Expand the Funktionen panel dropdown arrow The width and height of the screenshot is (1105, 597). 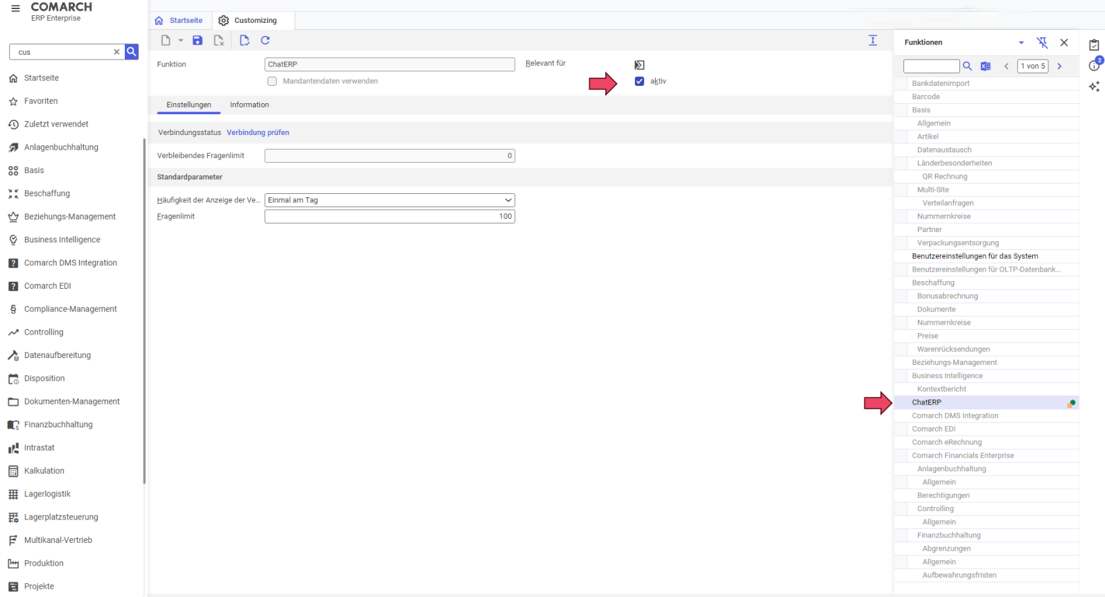click(x=1021, y=43)
